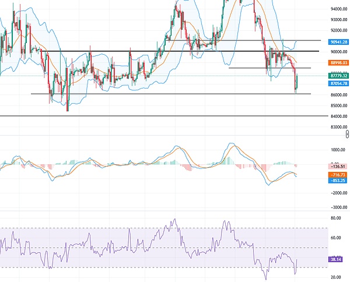The height and width of the screenshot is (282, 350).
Task: Click the 20.00 label on RSI axis
Action: coord(336,277)
